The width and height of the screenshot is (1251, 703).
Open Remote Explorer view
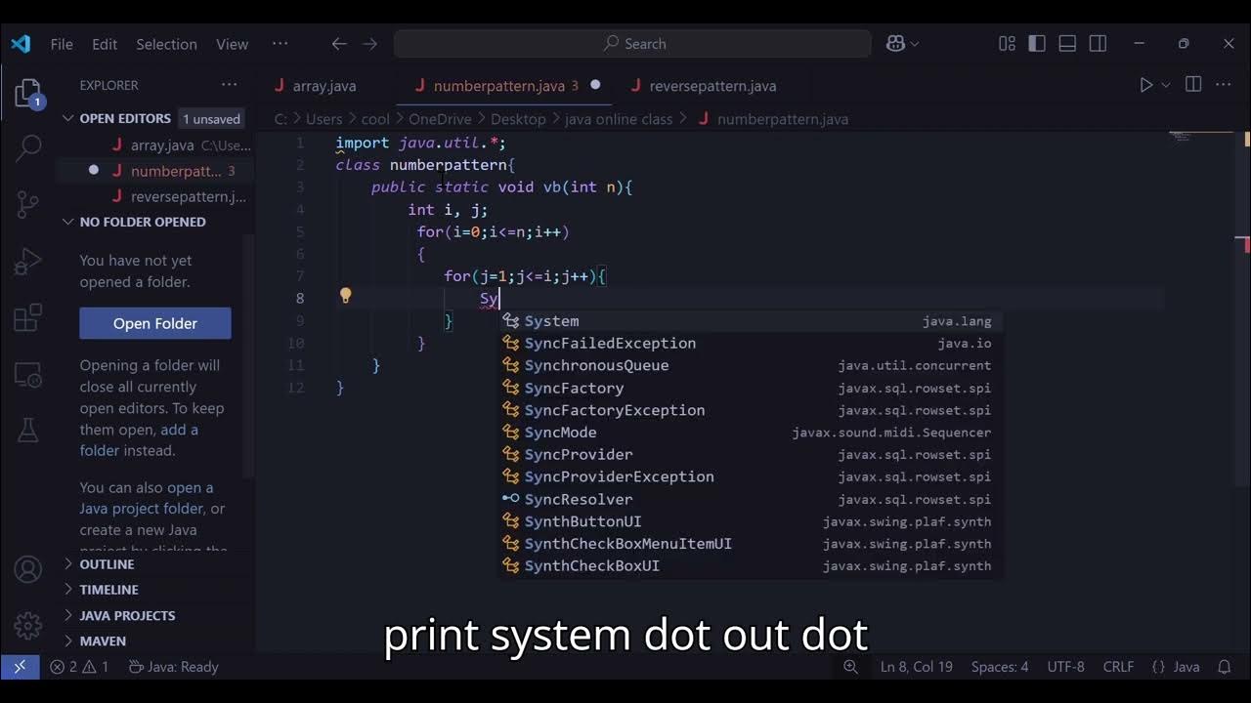(x=28, y=374)
